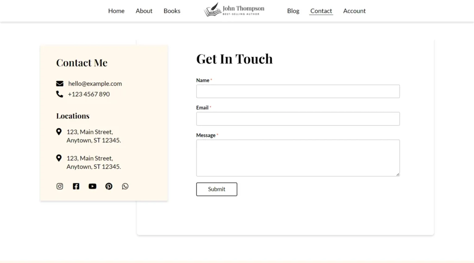This screenshot has height=263, width=474.
Task: Select the Account menu item
Action: [354, 11]
